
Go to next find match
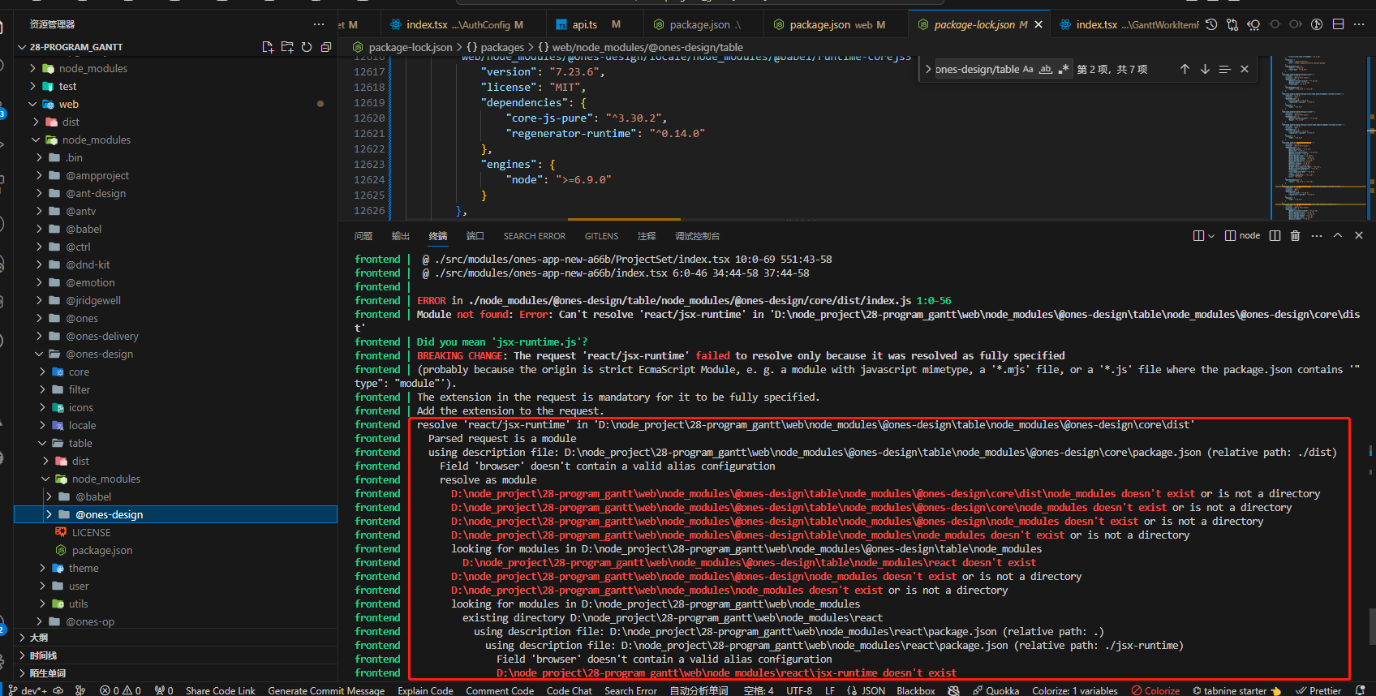point(1205,69)
